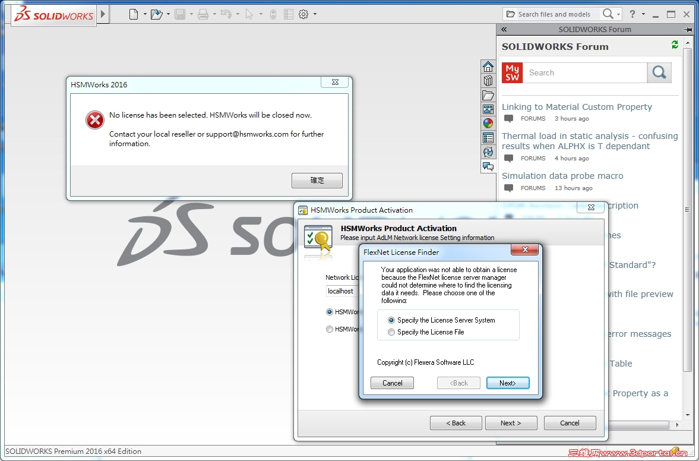Open the SOLIDWORKS Forum tab icon
Screen dimensions: 699x461
coord(488,167)
